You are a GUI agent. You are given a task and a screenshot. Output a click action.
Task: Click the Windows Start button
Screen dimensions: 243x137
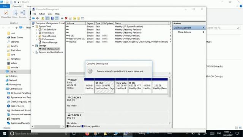pyautogui.click(x=4, y=134)
